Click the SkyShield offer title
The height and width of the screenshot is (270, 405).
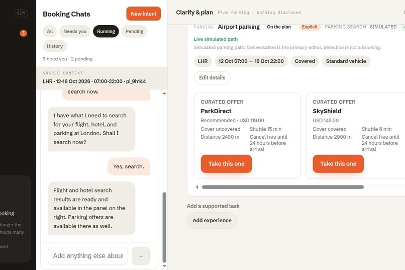click(327, 111)
